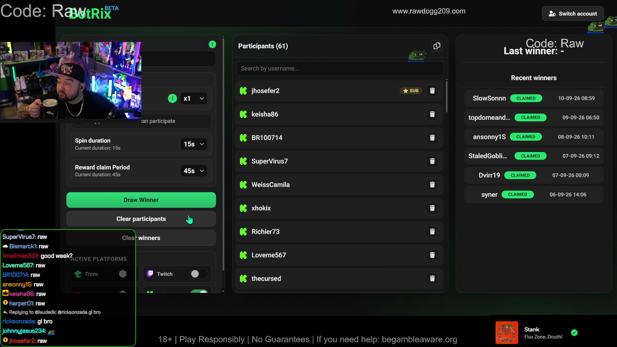Toggle the partially visible green platform switch
This screenshot has height=347, width=617.
coord(199,291)
